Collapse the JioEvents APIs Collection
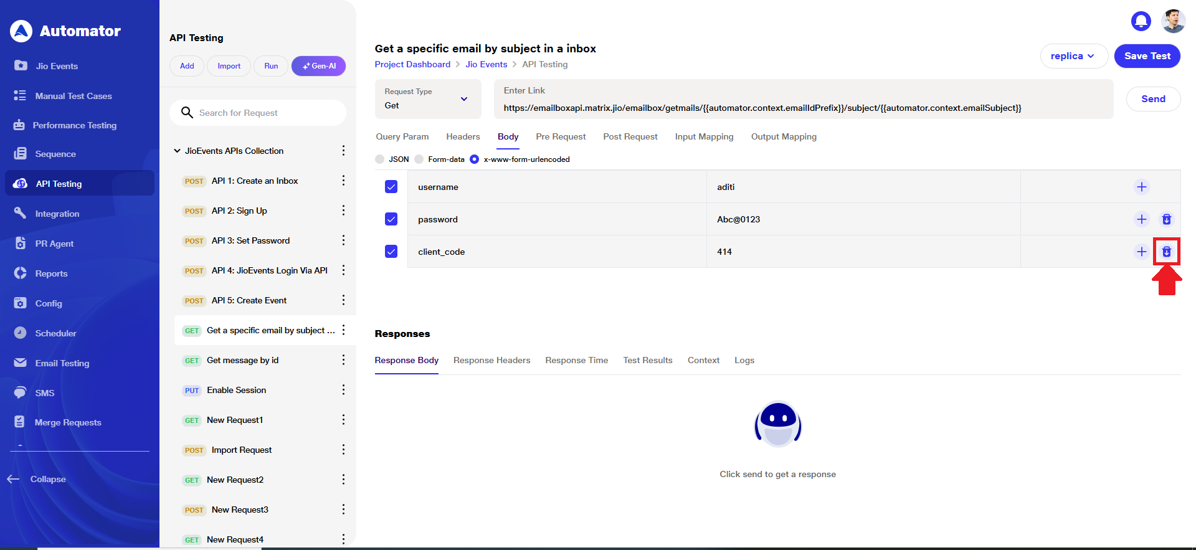Viewport: 1196px width, 550px height. coord(177,151)
